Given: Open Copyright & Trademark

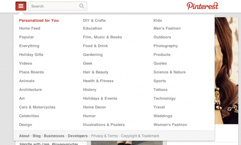Looking at the screenshot, I should 140,136.
